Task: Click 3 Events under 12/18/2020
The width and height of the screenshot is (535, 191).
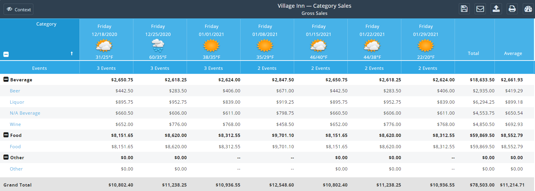Action: click(x=106, y=68)
